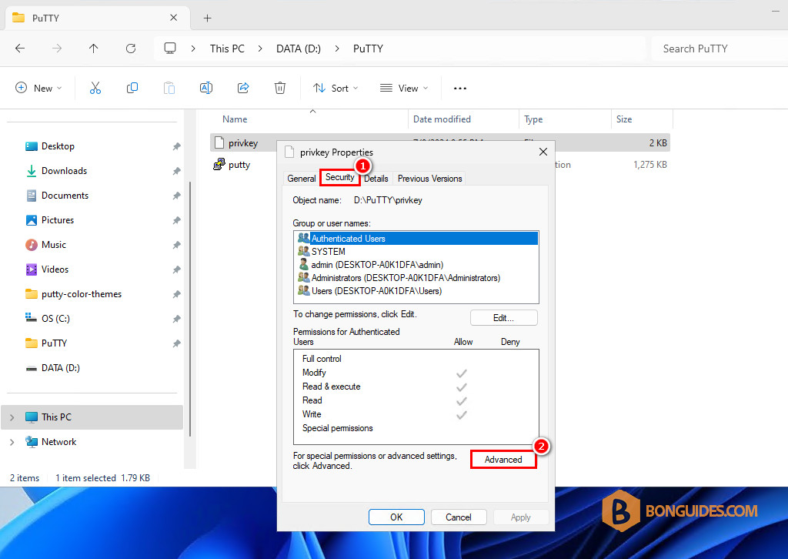Switch to the General tab

(302, 179)
